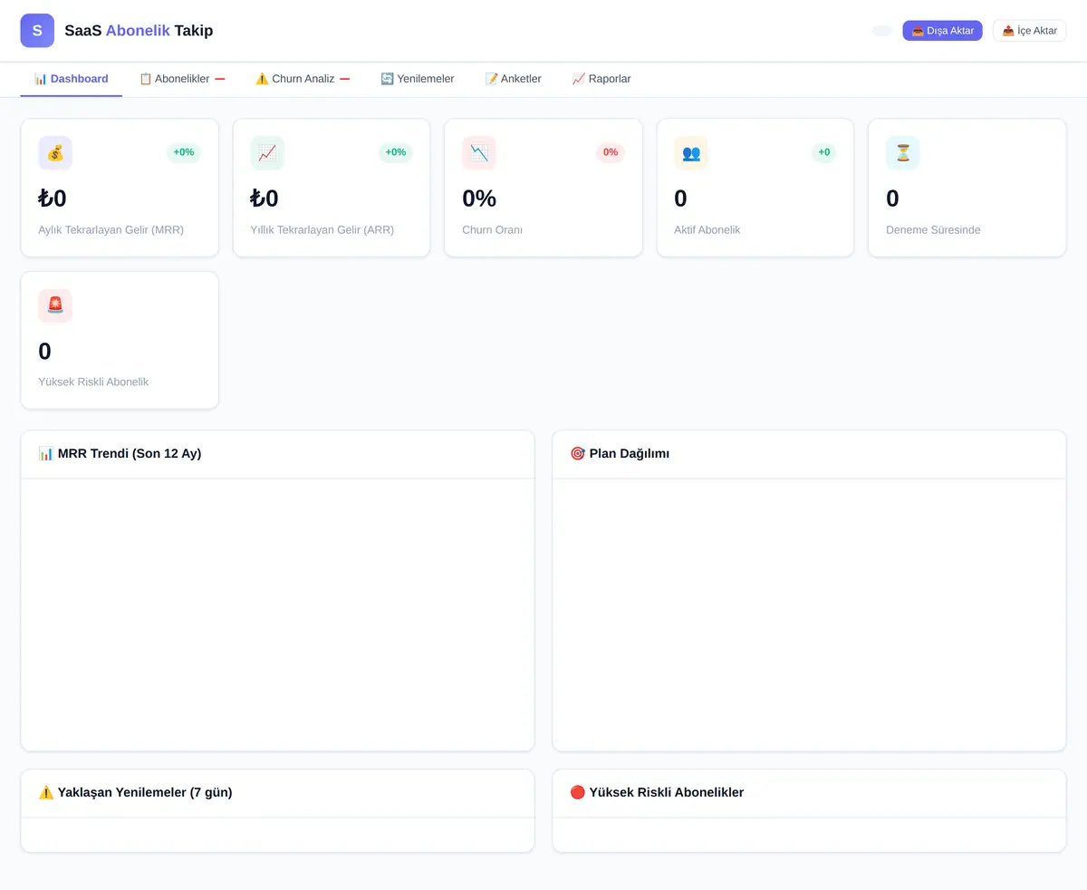Screen dimensions: 1087x890
Task: Click the 'Churn Oranı' card label
Action: tap(493, 230)
